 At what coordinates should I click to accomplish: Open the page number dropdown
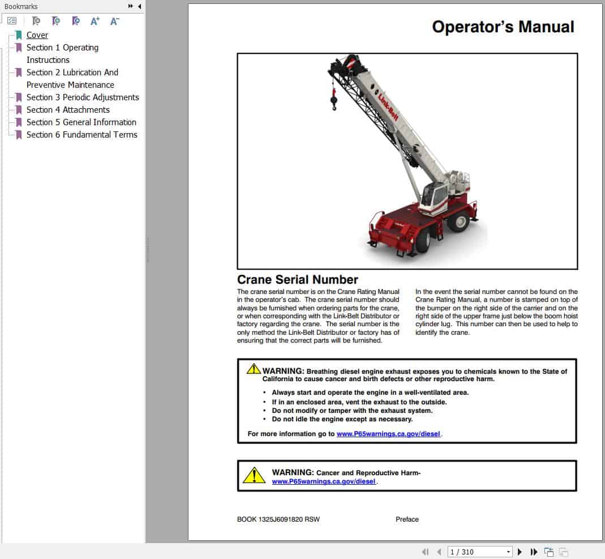click(x=508, y=551)
